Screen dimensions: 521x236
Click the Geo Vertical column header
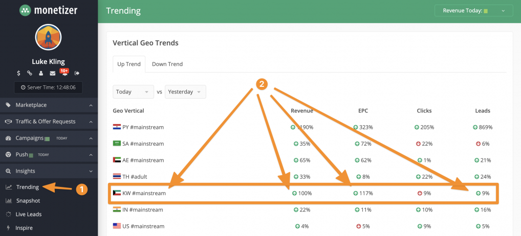click(128, 111)
